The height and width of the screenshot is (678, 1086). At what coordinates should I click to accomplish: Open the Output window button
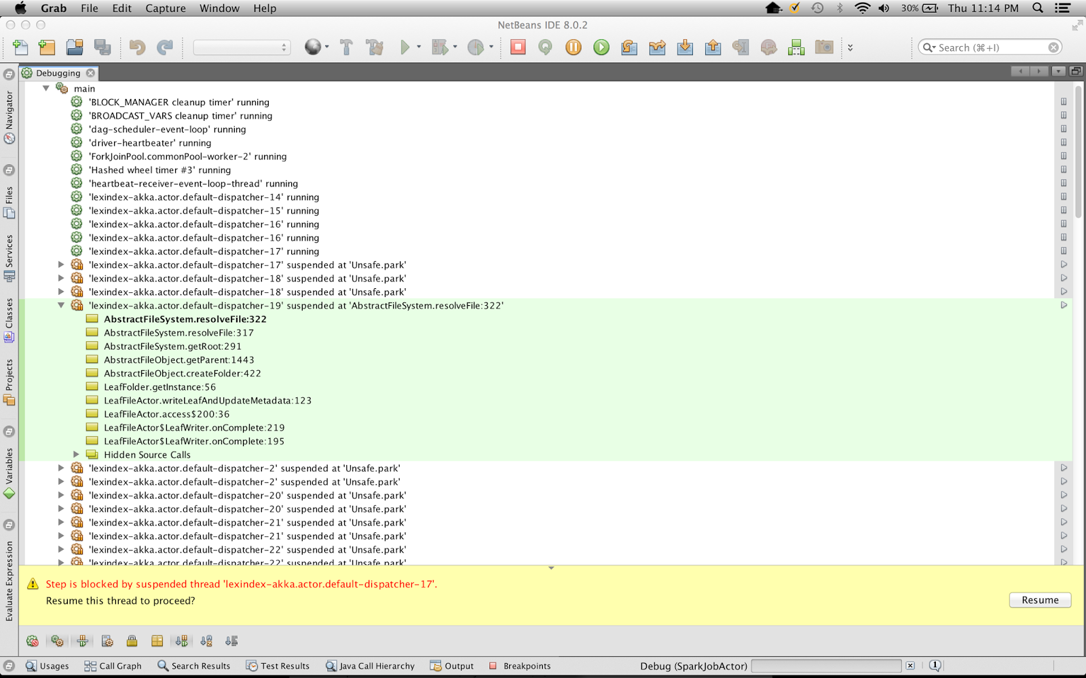[452, 666]
